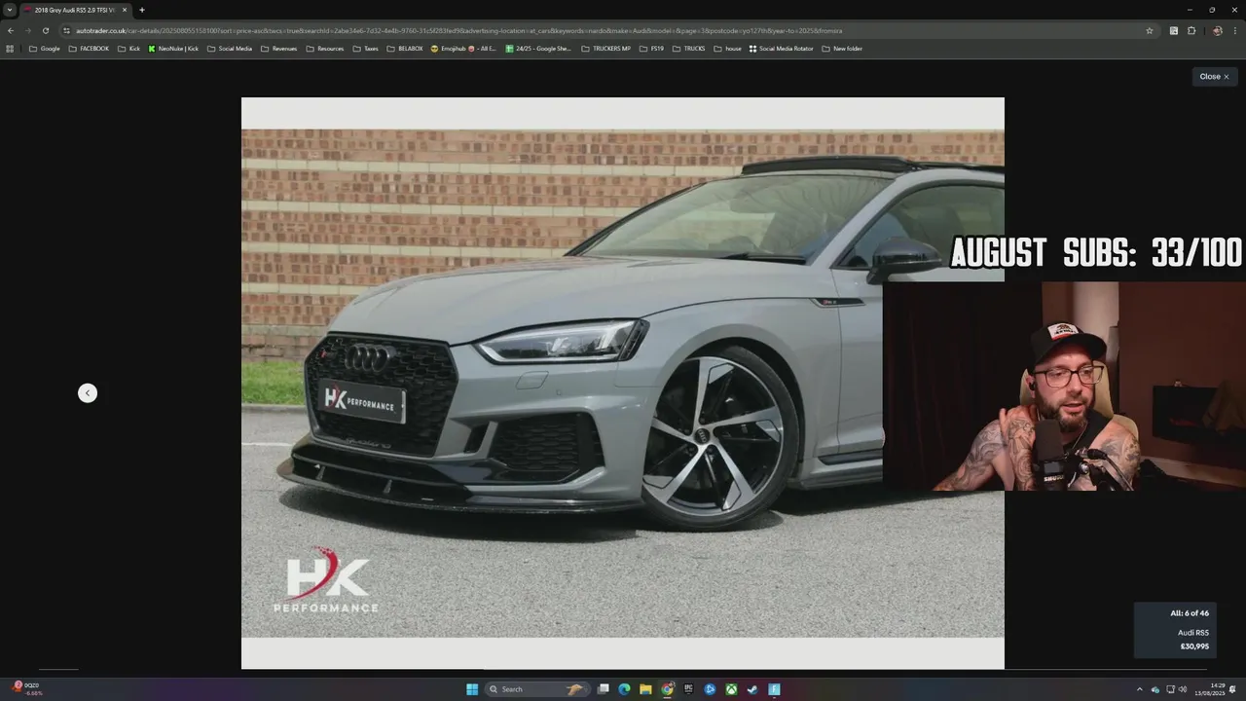Switch to Chrome on the taskbar
Screen dimensions: 1246x701
point(667,689)
